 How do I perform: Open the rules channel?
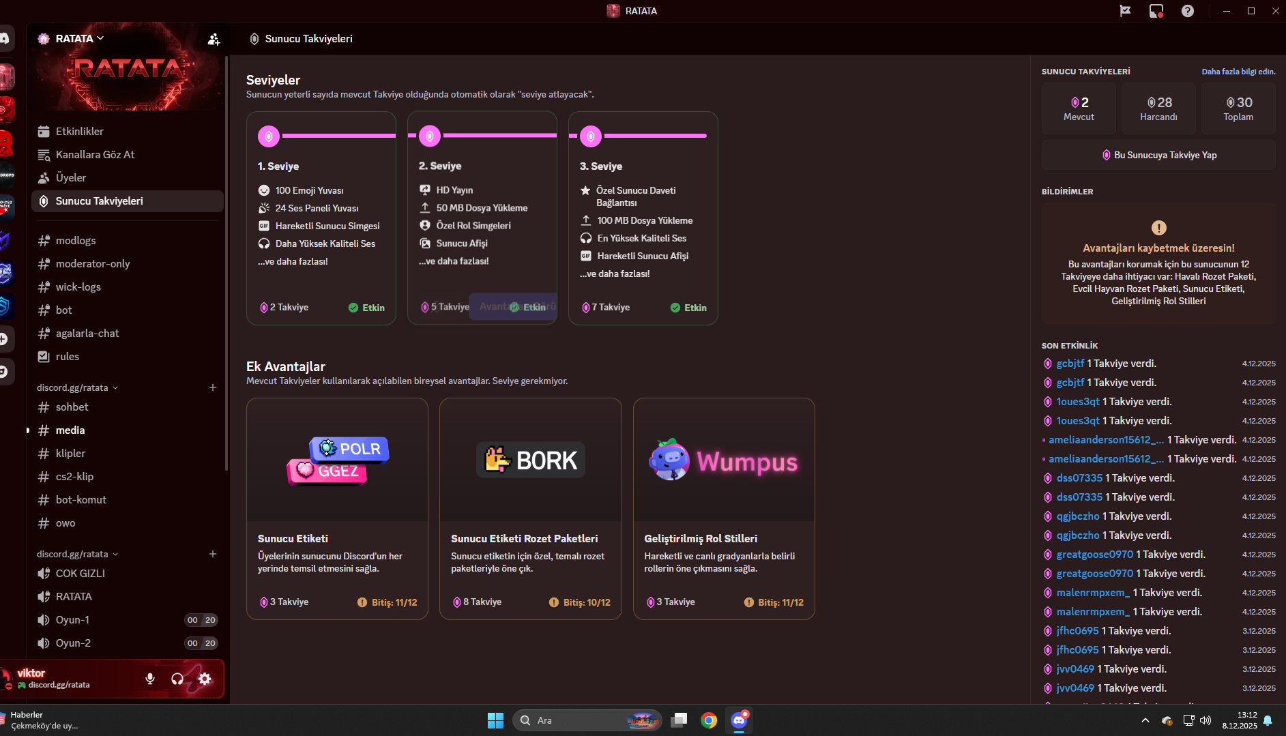click(x=128, y=356)
